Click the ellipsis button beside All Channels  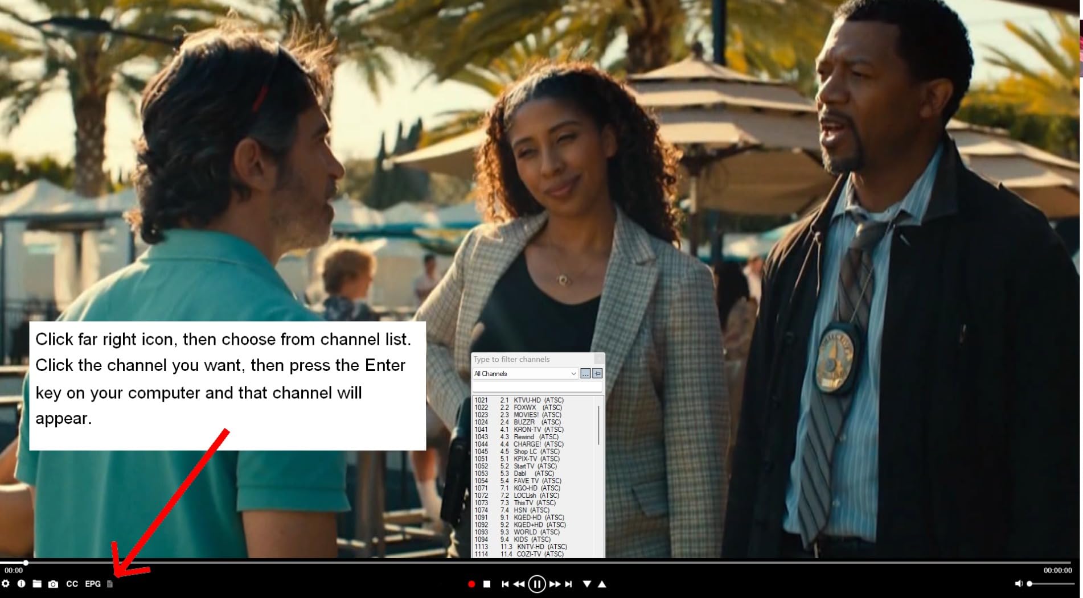(x=585, y=373)
